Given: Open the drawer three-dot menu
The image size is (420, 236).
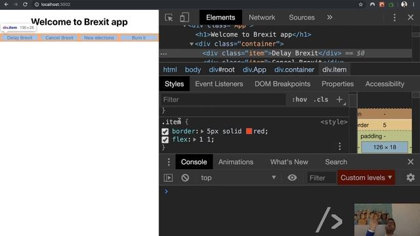Looking at the screenshot, I should pyautogui.click(x=169, y=162).
